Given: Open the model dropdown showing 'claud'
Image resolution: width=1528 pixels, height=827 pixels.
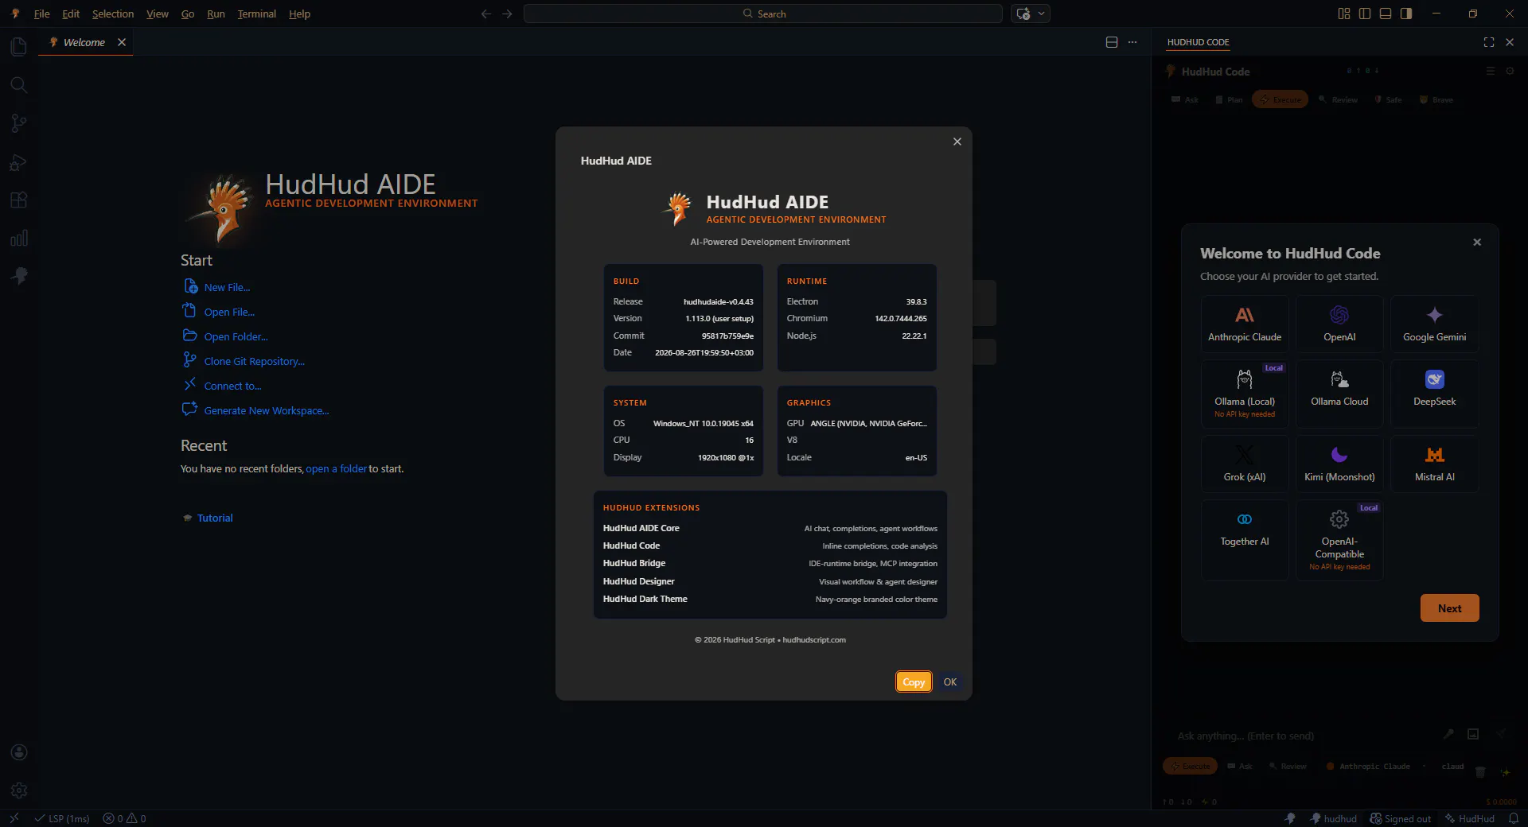Looking at the screenshot, I should (x=1452, y=767).
